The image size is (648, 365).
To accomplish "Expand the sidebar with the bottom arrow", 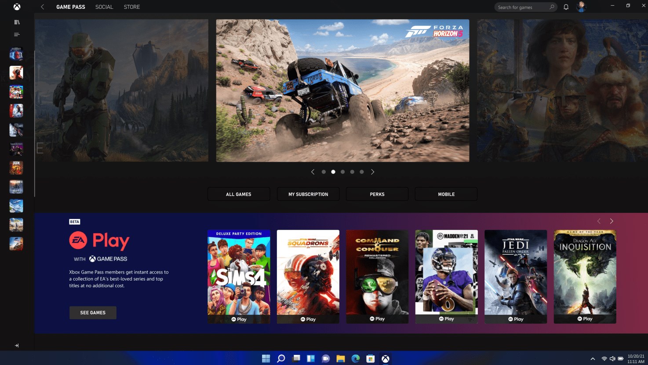I will pyautogui.click(x=17, y=346).
